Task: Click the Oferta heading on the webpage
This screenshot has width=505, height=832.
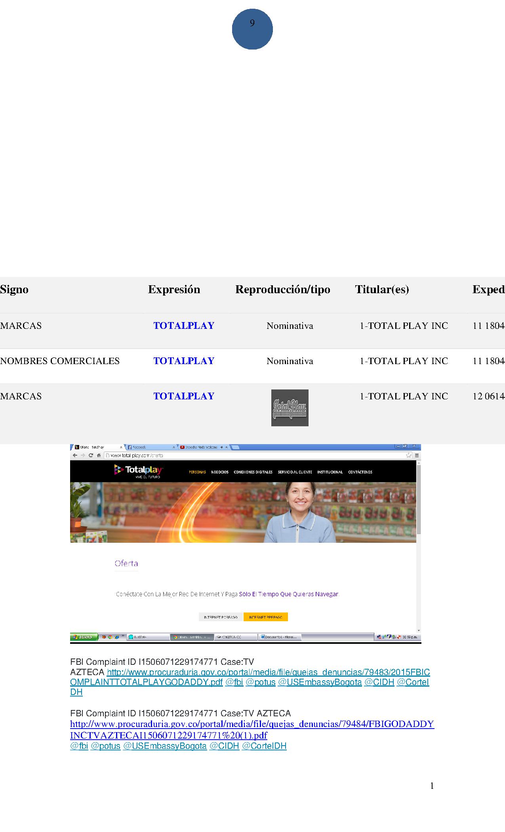Action: 126,563
